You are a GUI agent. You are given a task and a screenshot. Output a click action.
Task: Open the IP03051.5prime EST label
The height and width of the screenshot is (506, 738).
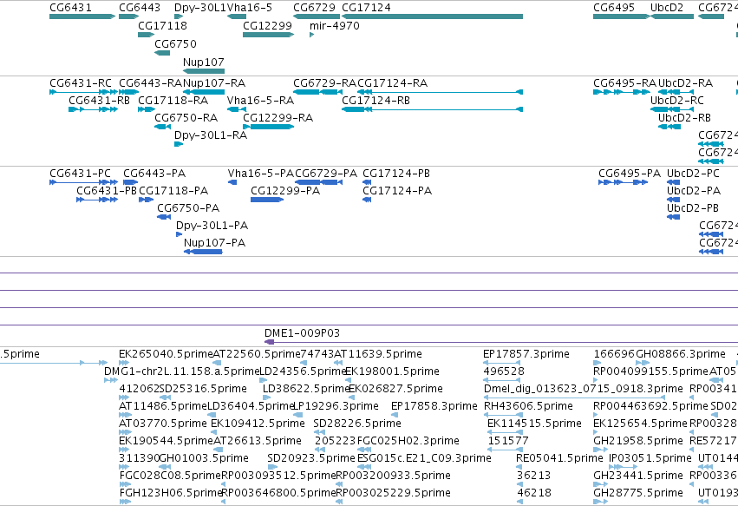[650, 458]
